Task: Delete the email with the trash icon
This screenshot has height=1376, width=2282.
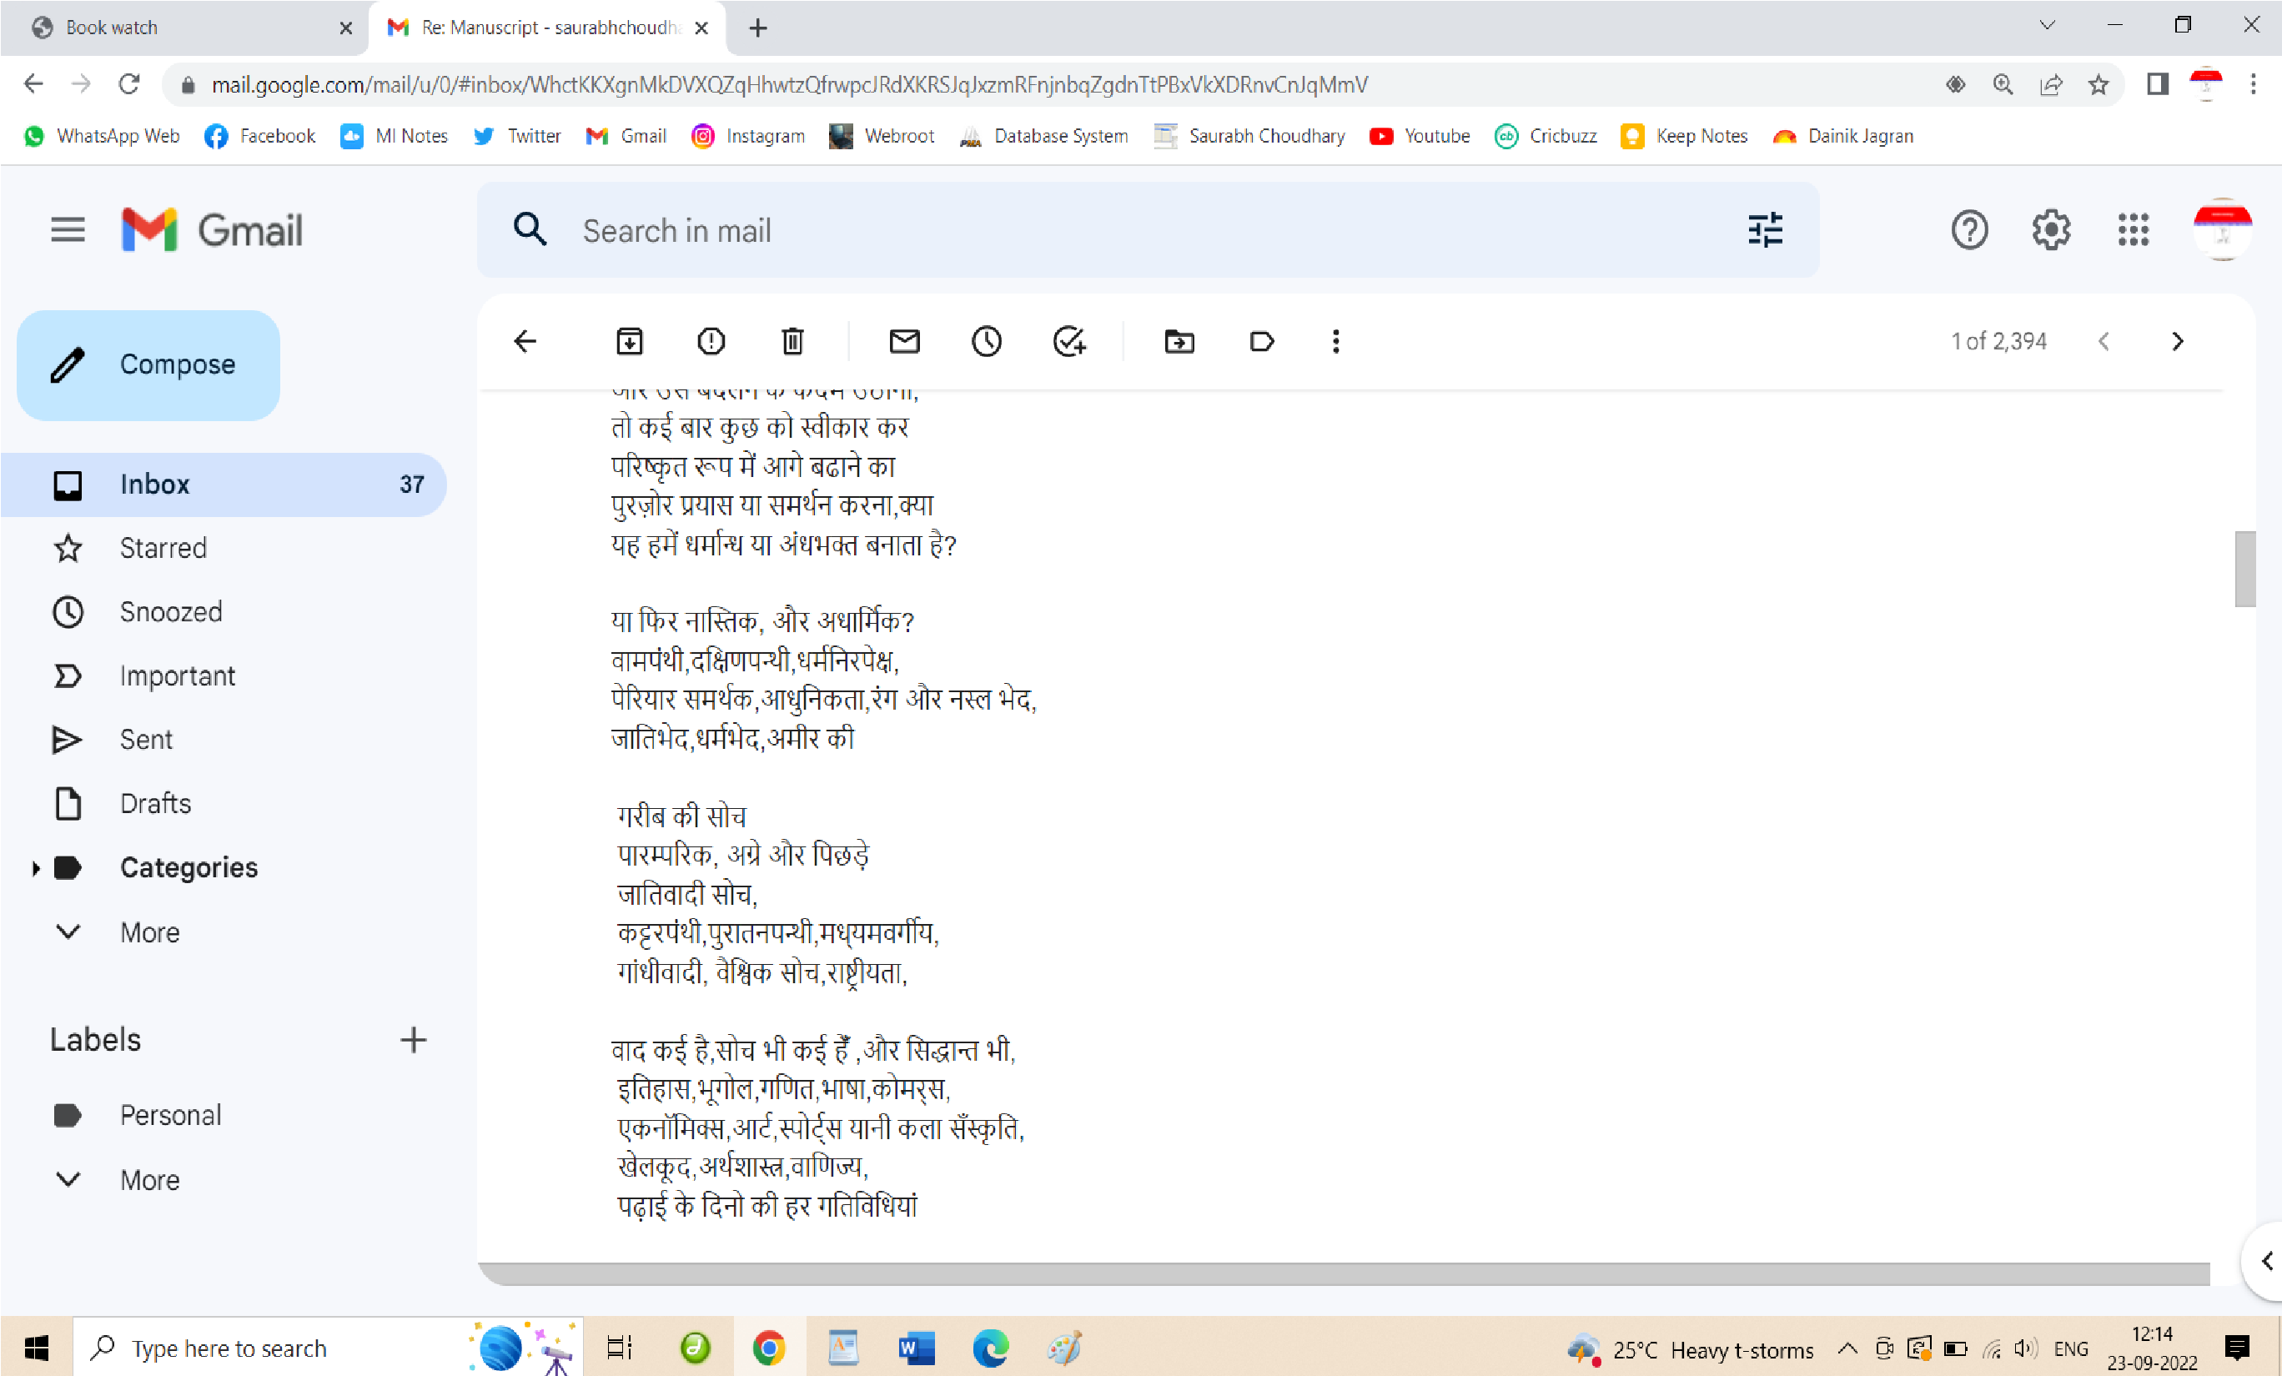Action: pyautogui.click(x=792, y=342)
